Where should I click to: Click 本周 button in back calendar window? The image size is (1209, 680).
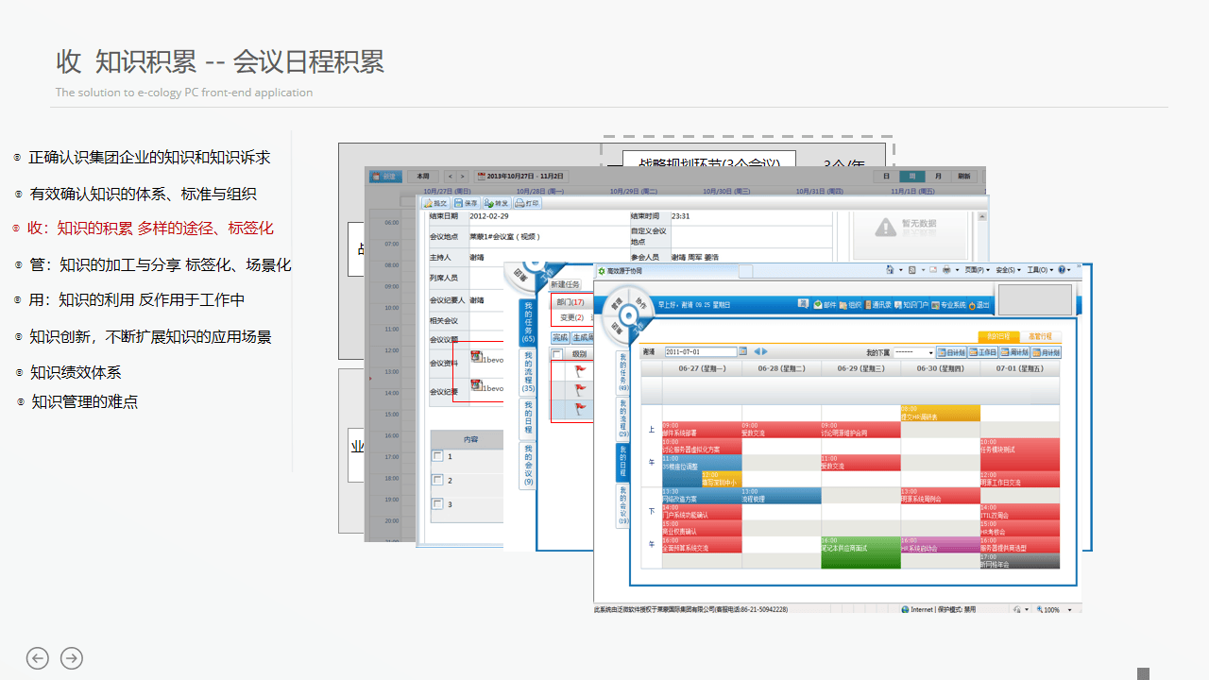coord(424,177)
